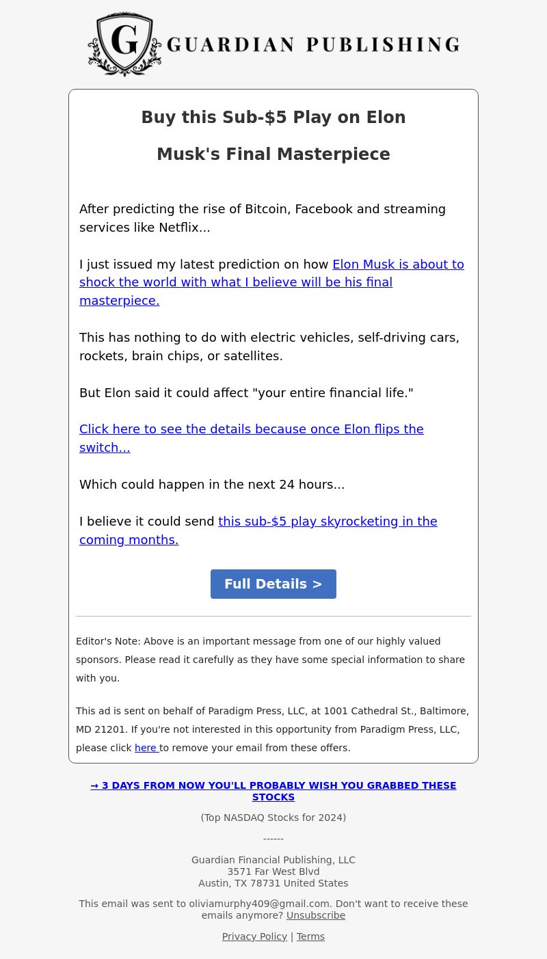Click the "Top NASDAQ Stocks for 2024" caption
Screen dimensions: 547x959
(273, 818)
